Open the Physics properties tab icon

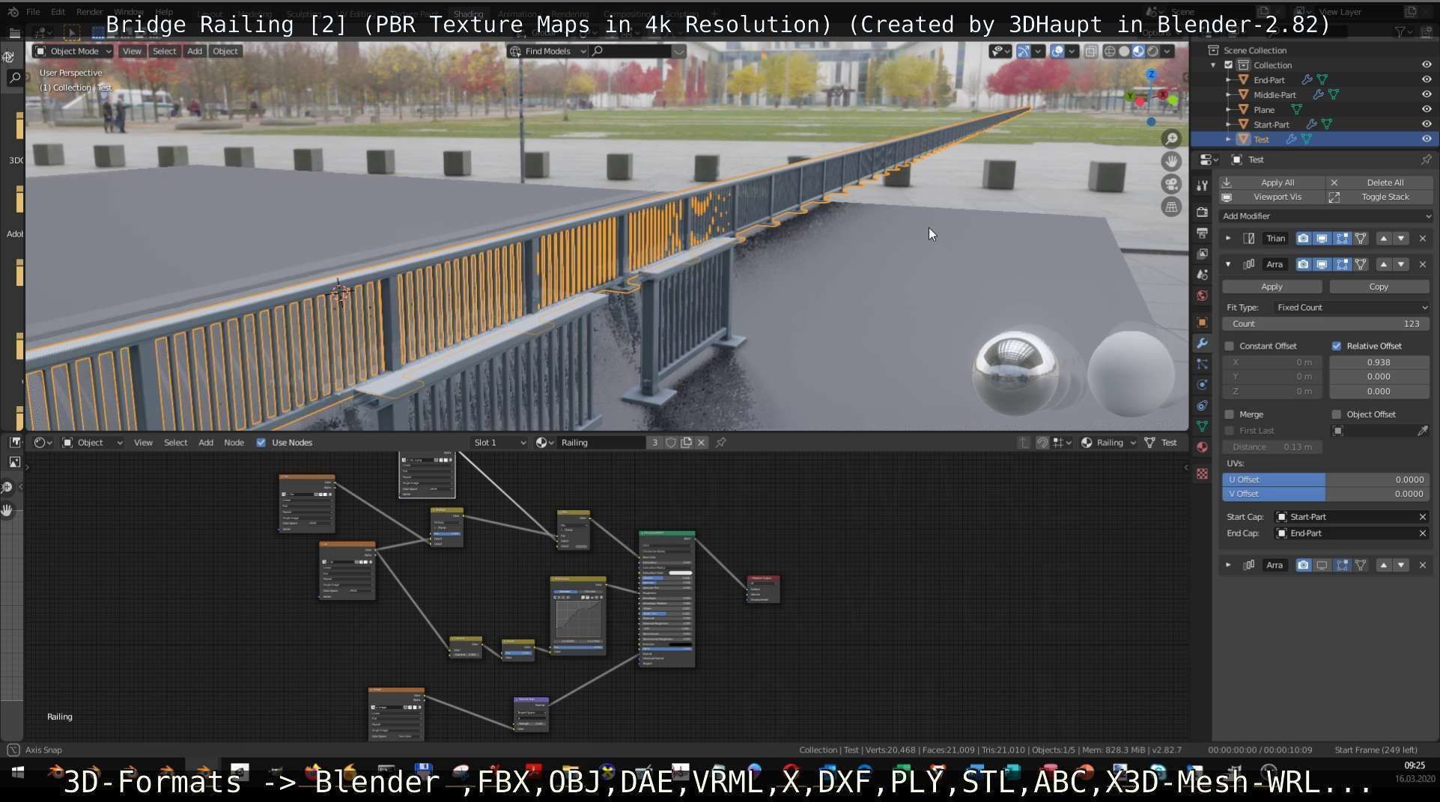click(x=1202, y=385)
